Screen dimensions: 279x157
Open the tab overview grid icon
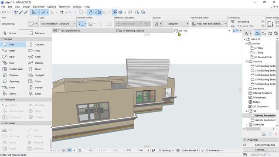tap(54, 31)
